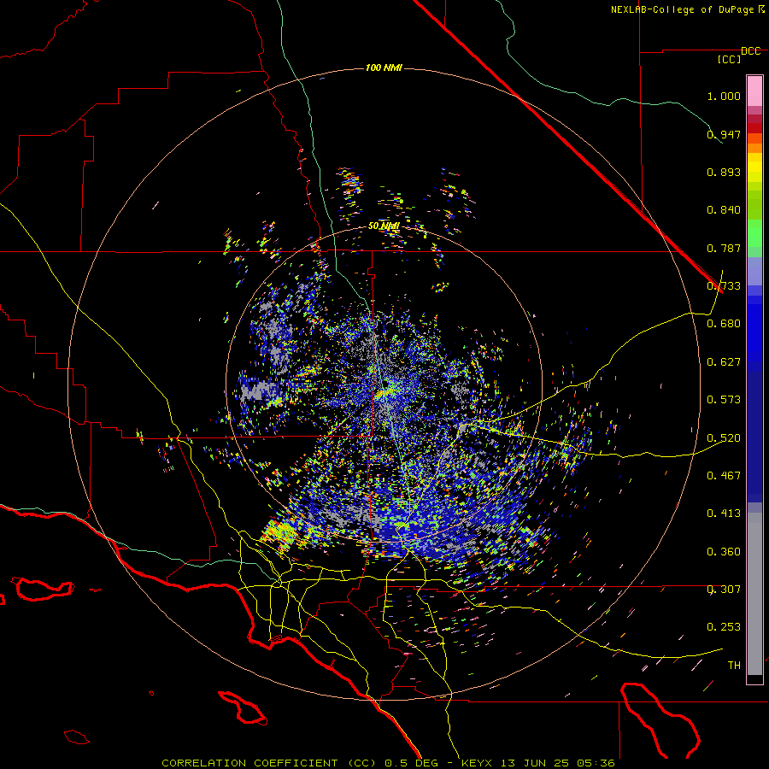Select the 0.840 legend value
The width and height of the screenshot is (769, 769).
[724, 210]
